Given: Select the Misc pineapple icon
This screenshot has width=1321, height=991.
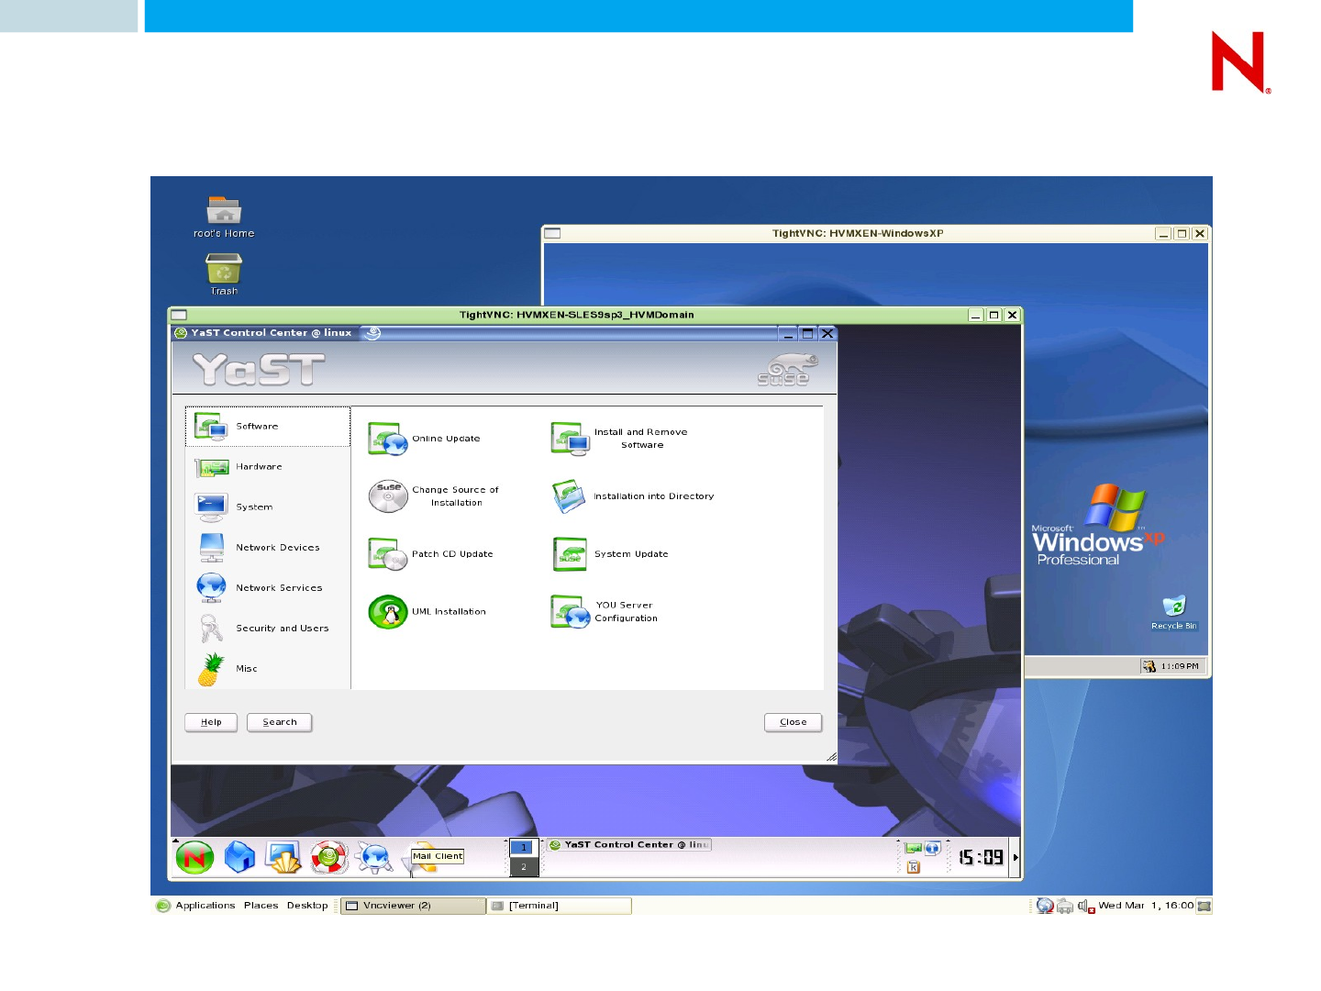Looking at the screenshot, I should click(x=211, y=670).
